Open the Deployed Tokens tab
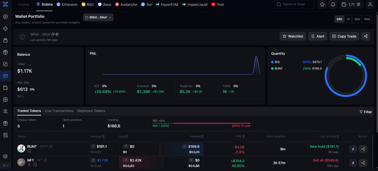 [x=91, y=111]
